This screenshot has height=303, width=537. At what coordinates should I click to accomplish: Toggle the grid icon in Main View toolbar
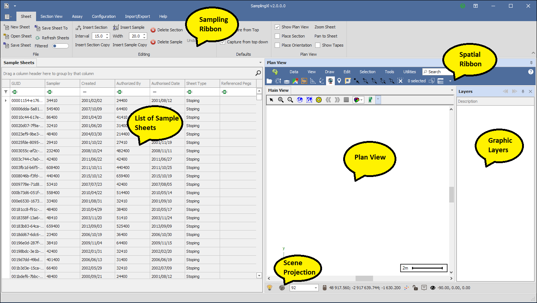point(346,99)
